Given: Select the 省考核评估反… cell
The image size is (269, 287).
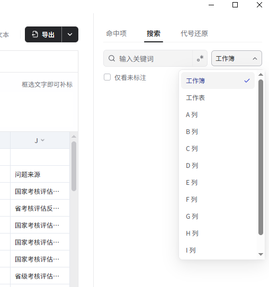Looking at the screenshot, I should click(40, 208).
